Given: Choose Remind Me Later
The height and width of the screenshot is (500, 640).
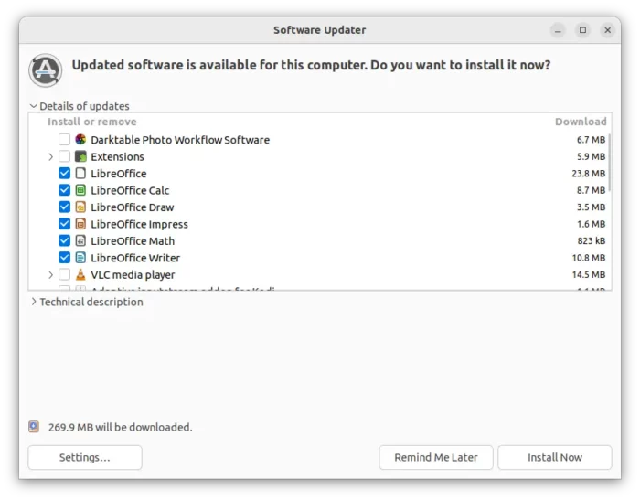Looking at the screenshot, I should coord(436,458).
